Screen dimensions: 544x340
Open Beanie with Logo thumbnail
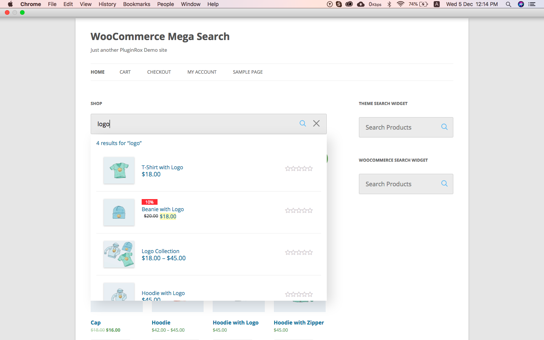click(x=119, y=212)
